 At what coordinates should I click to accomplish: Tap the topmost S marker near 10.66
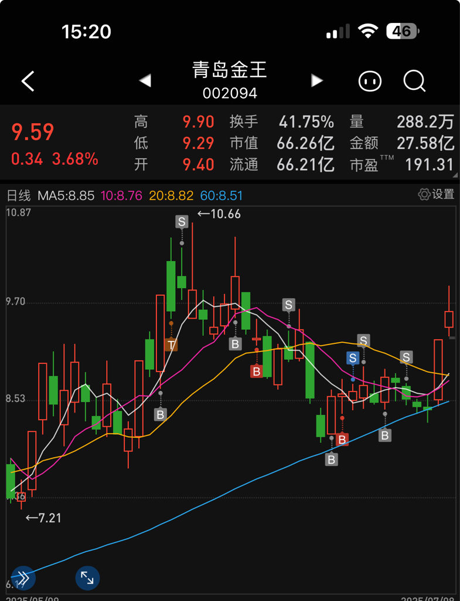pyautogui.click(x=182, y=221)
